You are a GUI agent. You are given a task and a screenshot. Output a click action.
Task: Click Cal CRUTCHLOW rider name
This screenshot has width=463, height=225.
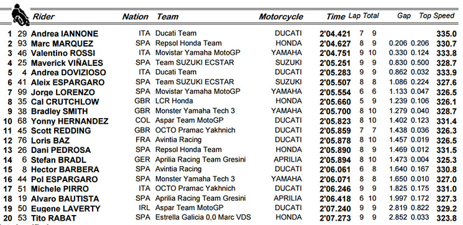[x=65, y=102]
